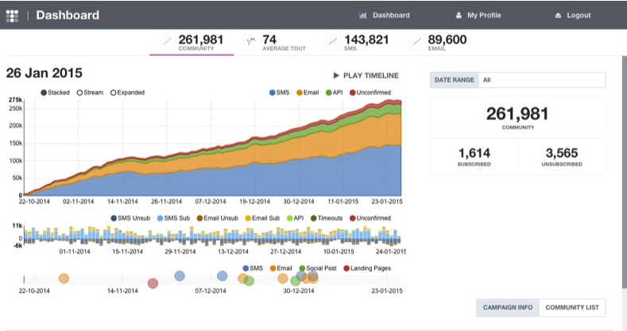Select the Expanded chart mode

click(128, 93)
